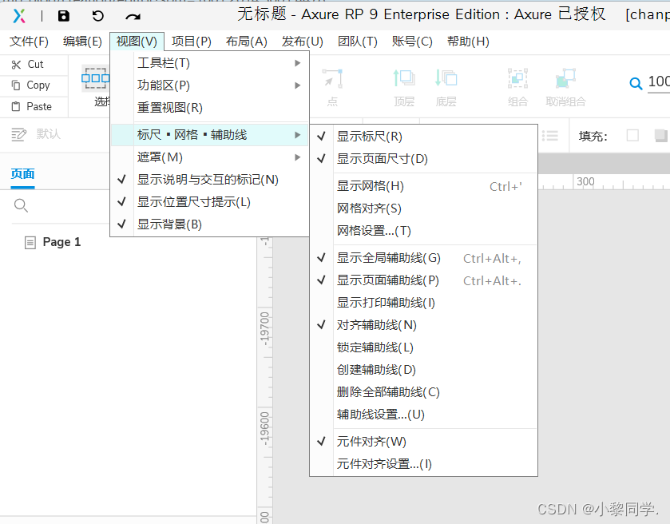Cut the selection with the scissors button
The height and width of the screenshot is (524, 670).
click(x=28, y=65)
